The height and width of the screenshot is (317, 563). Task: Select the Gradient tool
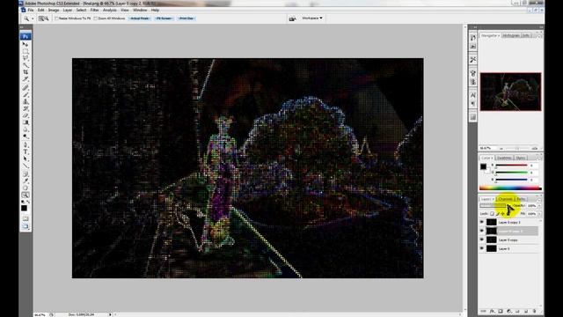point(26,122)
